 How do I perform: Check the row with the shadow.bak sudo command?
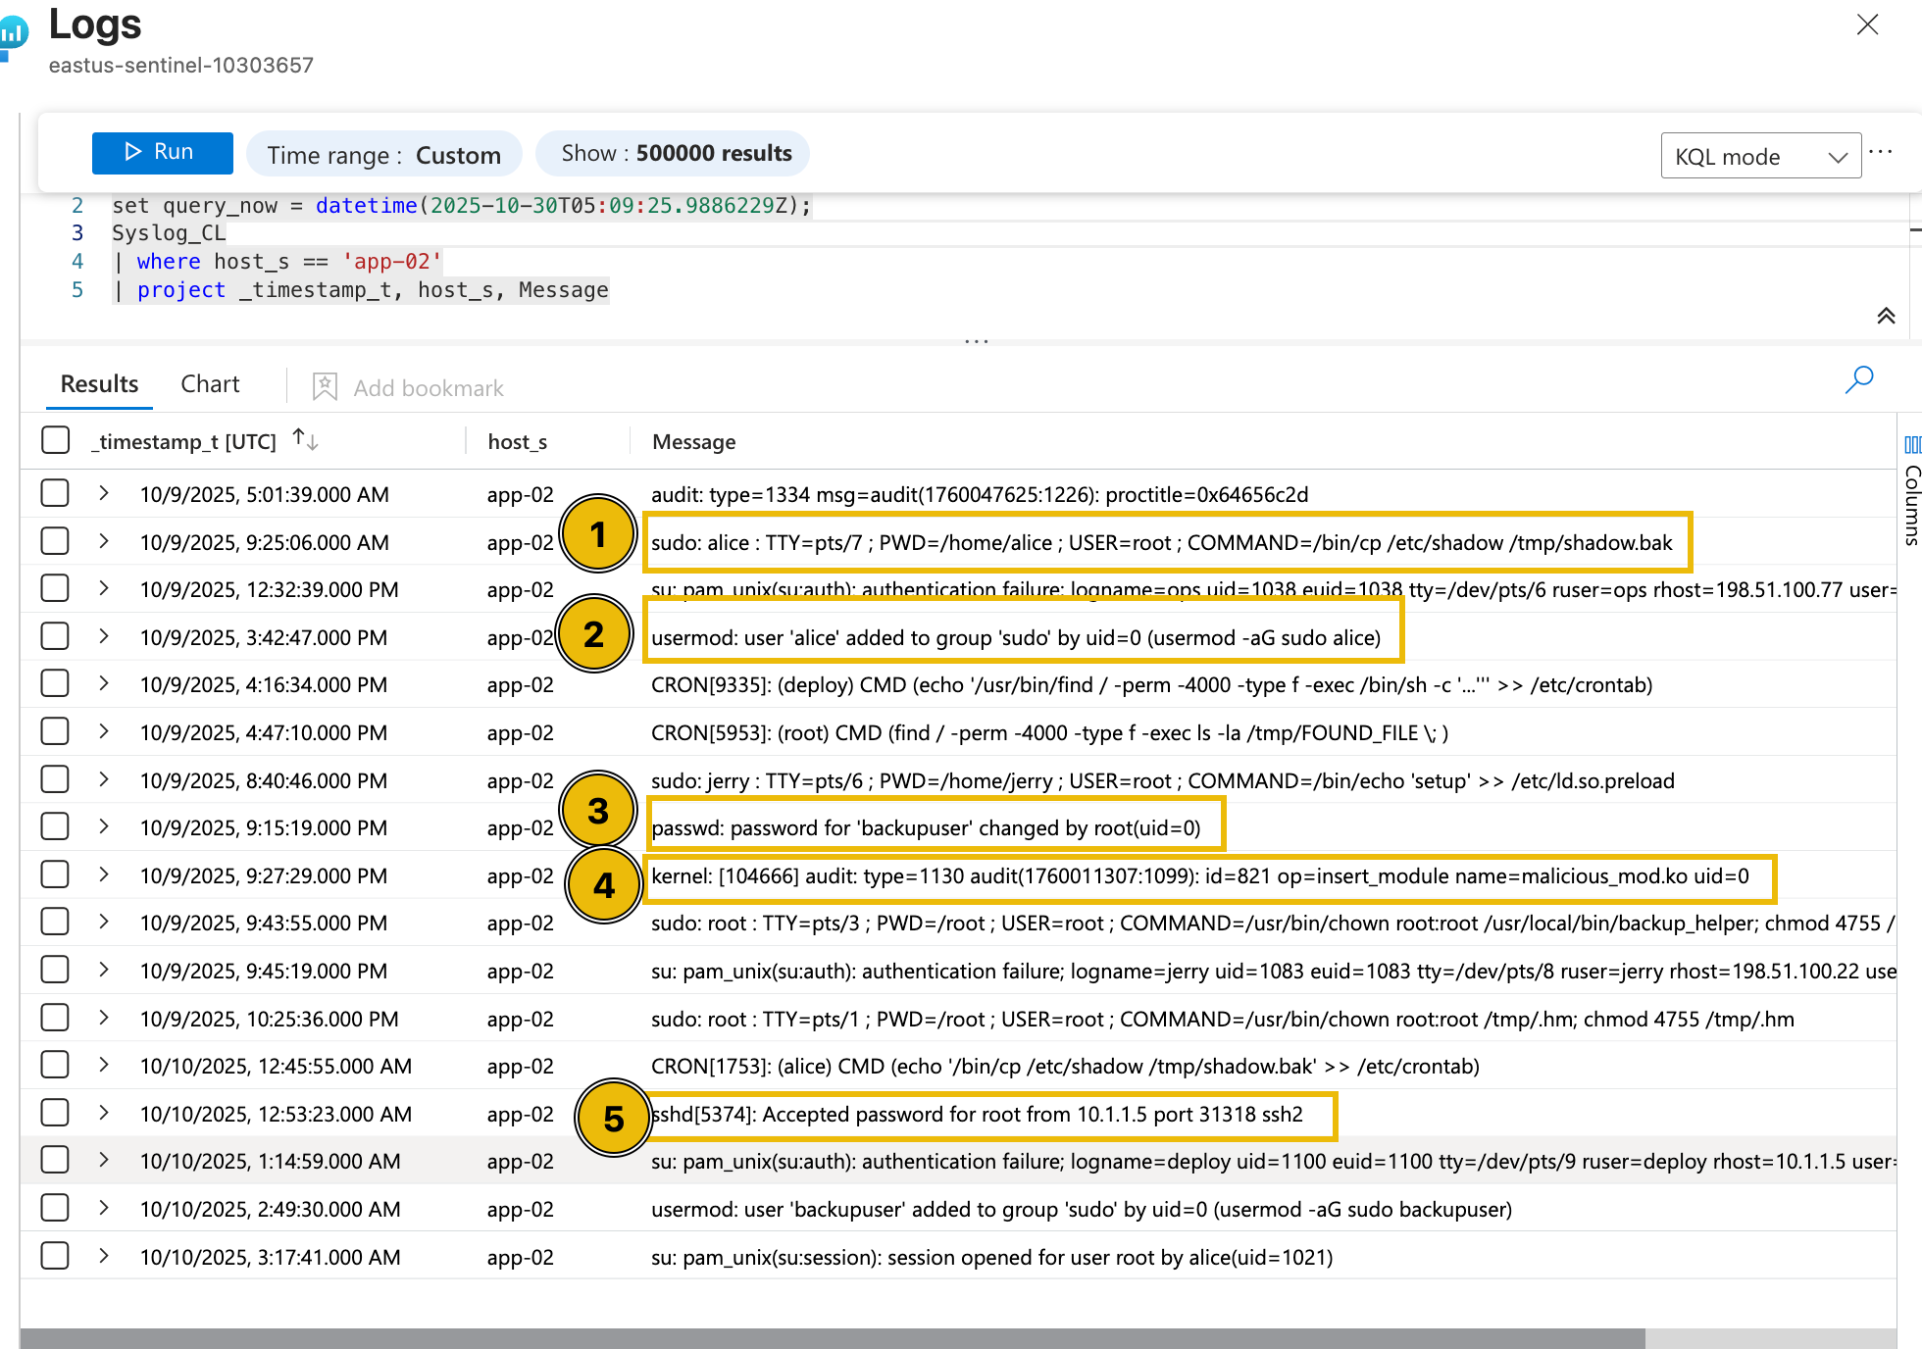(55, 540)
